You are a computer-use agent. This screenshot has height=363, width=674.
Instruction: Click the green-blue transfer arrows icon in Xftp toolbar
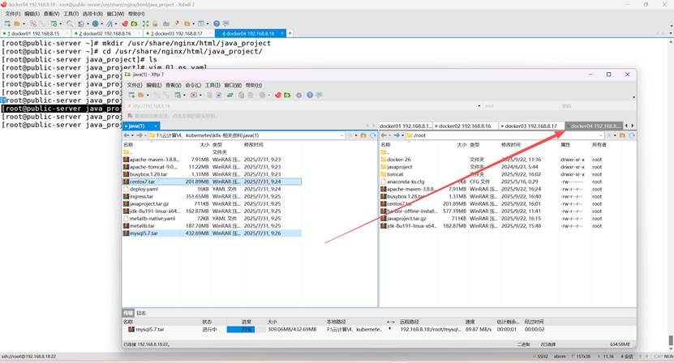[230, 95]
